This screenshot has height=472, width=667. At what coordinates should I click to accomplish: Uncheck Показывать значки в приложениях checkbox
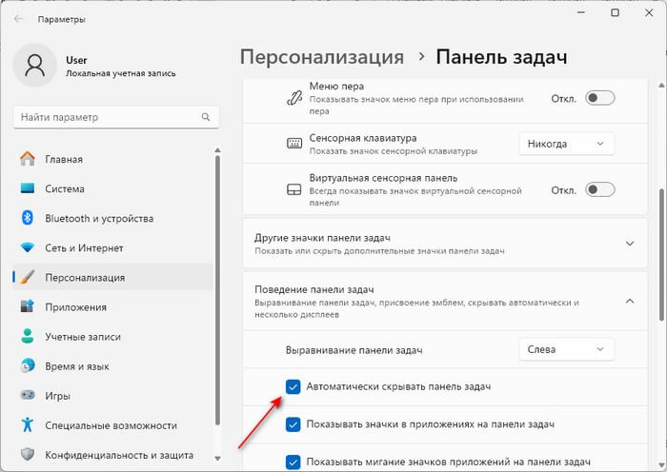(x=293, y=423)
